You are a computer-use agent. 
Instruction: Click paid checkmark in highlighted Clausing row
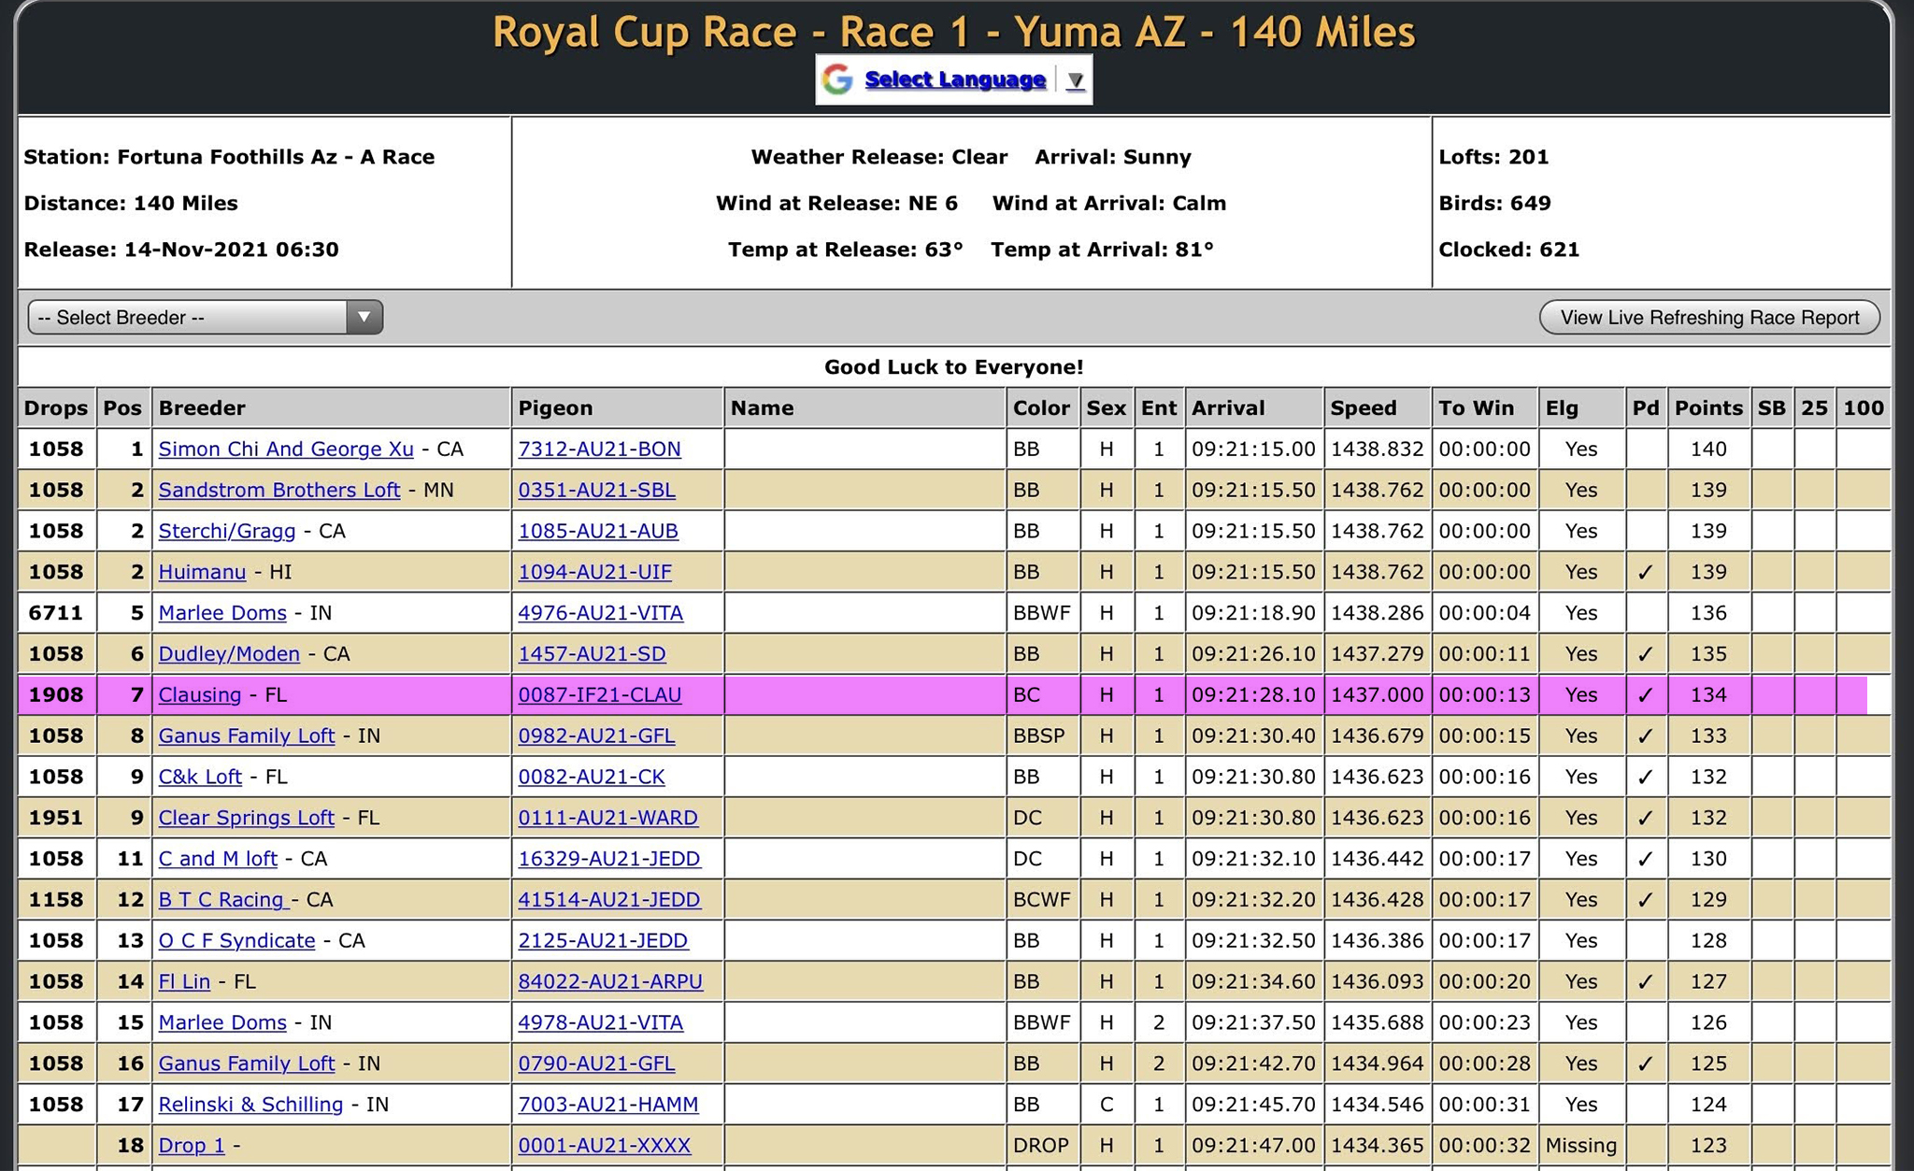(x=1645, y=695)
